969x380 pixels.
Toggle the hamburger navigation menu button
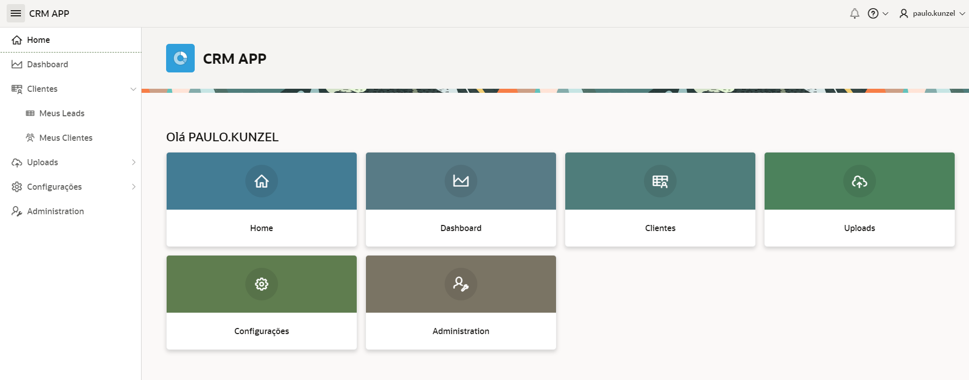16,13
